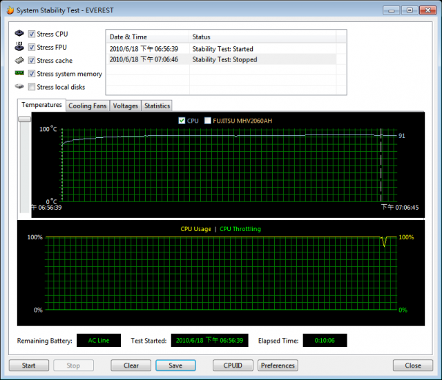Image resolution: width=442 pixels, height=380 pixels.
Task: Save the stability test results
Action: coord(175,366)
